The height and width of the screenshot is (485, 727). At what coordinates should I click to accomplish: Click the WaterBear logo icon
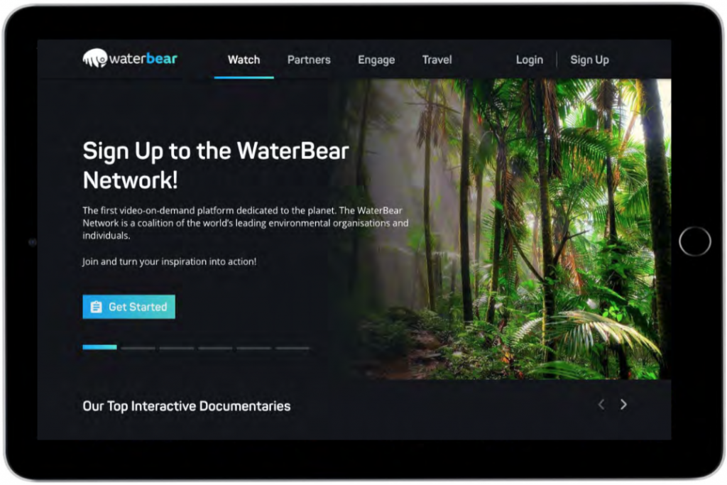pyautogui.click(x=95, y=58)
